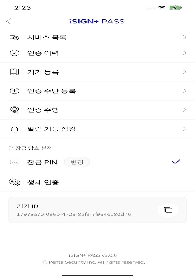The width and height of the screenshot is (195, 280).
Task: Tap the iSIGN+ PASS header title
Action: [x=97, y=21]
